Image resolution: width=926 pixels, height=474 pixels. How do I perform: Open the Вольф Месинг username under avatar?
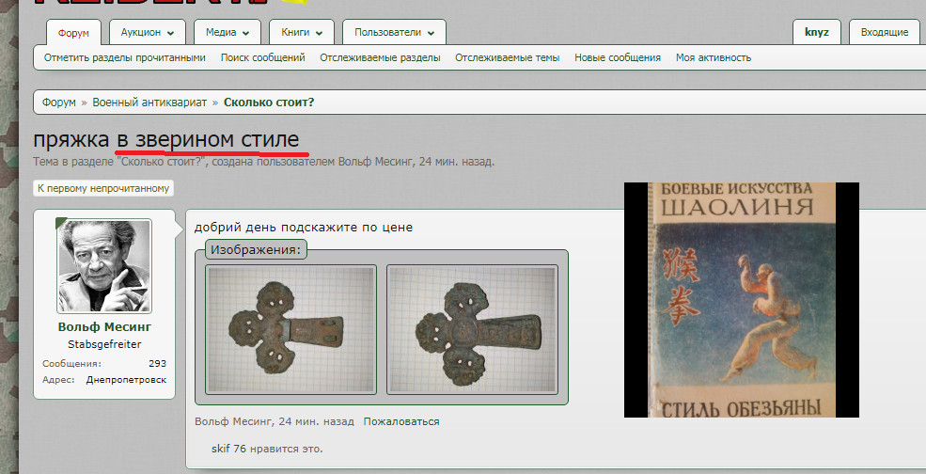[104, 327]
